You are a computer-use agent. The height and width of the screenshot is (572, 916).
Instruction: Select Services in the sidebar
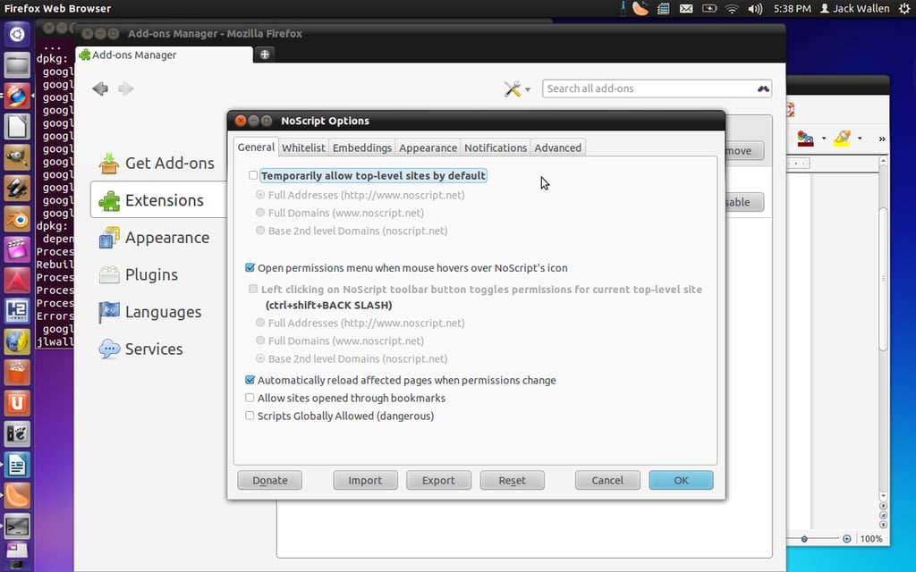click(x=140, y=349)
